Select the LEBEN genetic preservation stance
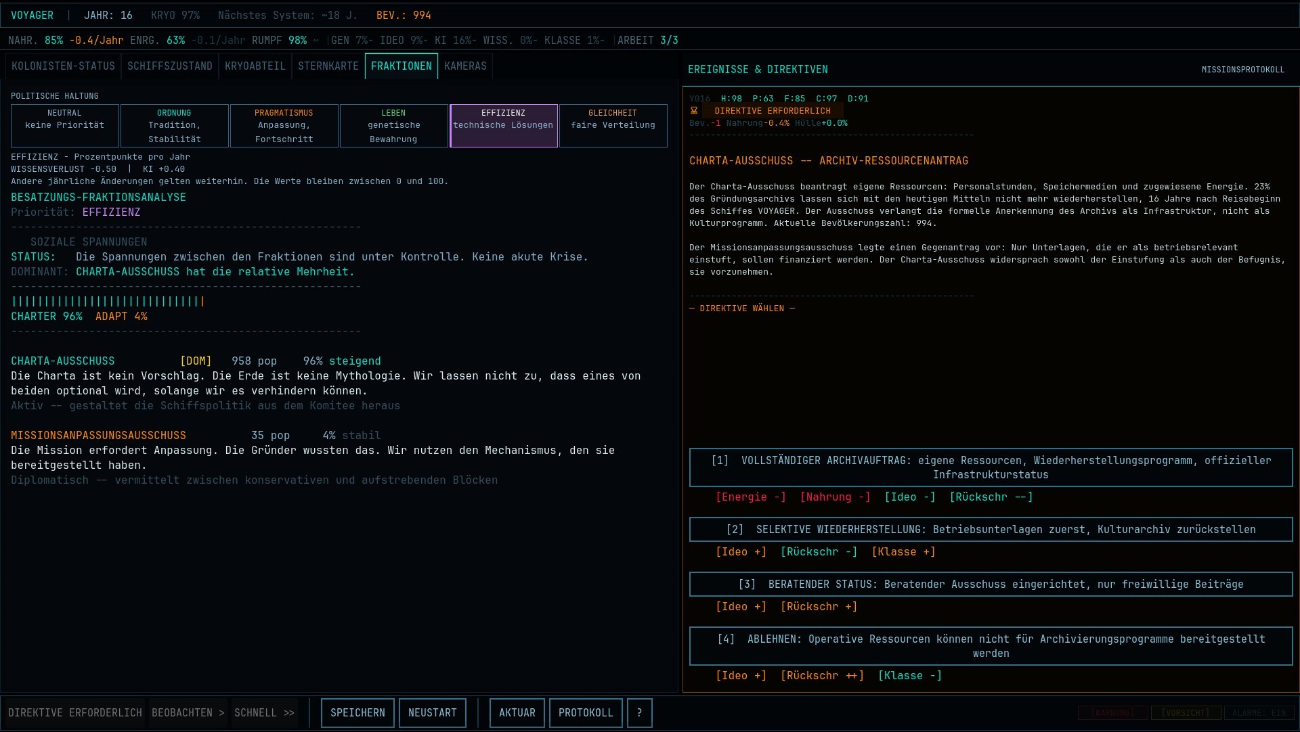This screenshot has height=732, width=1300. click(x=394, y=126)
